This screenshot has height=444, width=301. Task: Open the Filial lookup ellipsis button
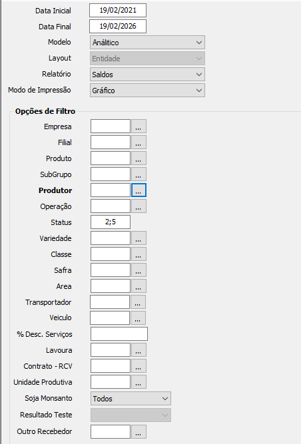tap(139, 142)
